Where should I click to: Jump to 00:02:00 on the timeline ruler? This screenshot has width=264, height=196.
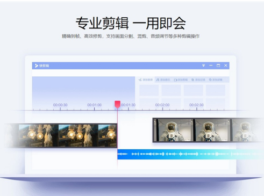162,105
